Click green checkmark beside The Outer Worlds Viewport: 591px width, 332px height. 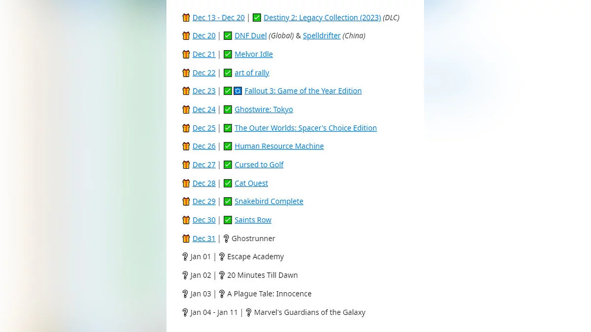(228, 128)
